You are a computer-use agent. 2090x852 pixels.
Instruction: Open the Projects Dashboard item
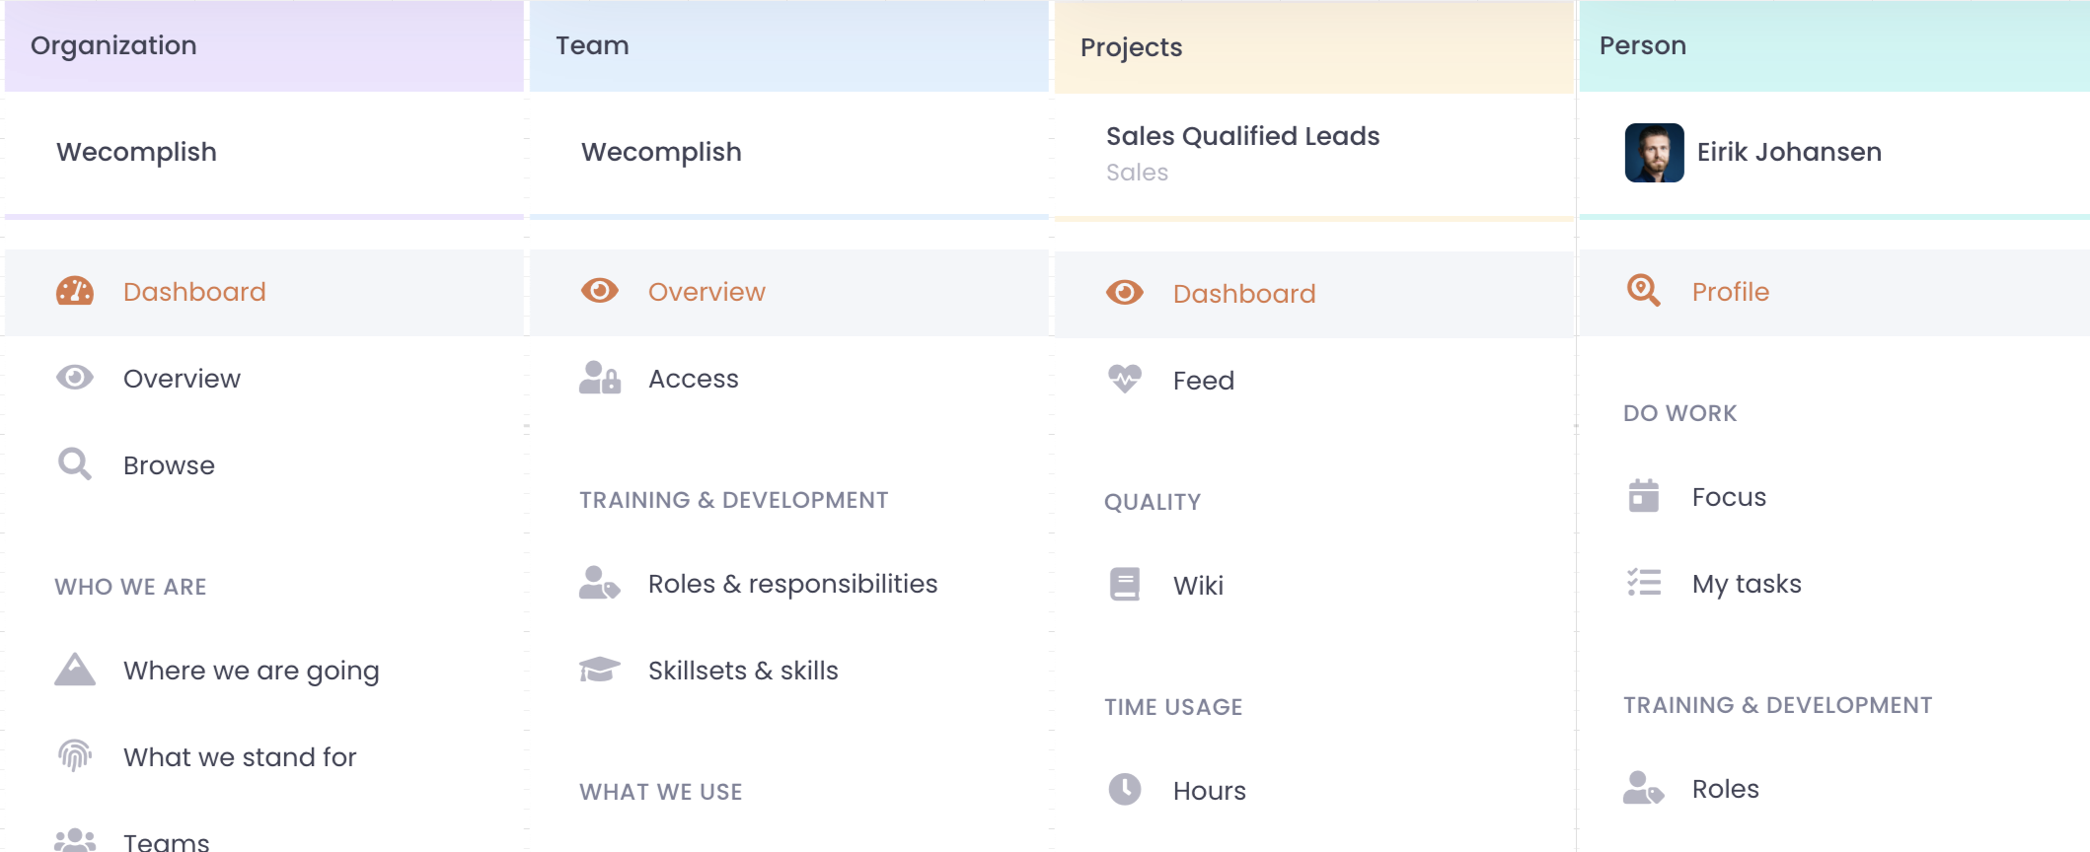click(1243, 294)
